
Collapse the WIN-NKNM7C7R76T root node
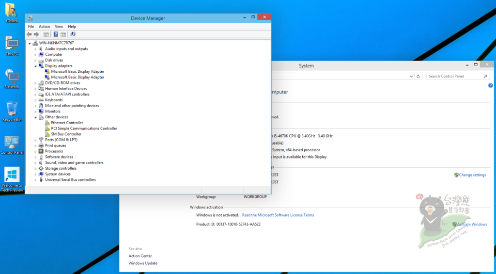[30, 43]
